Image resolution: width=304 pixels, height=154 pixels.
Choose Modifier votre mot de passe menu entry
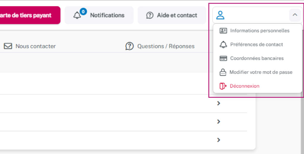pos(261,72)
